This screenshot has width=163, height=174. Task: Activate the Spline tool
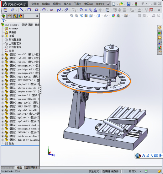pyautogui.click(x=59, y=10)
